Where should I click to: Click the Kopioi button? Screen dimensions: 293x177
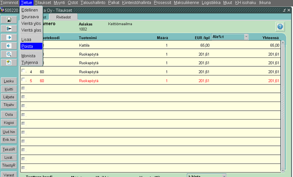(9, 123)
